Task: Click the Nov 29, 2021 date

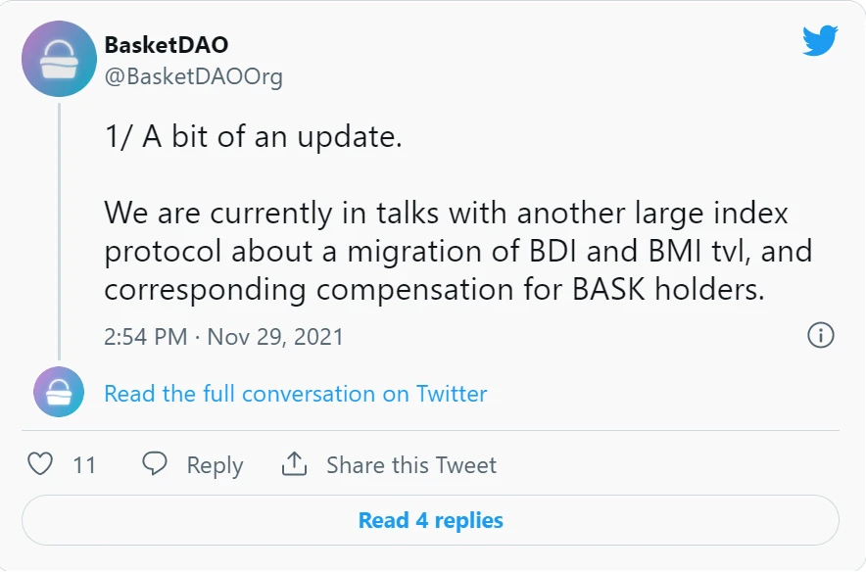Action: click(x=277, y=337)
